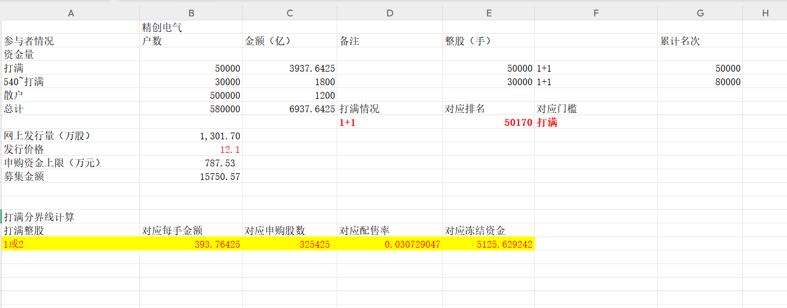Viewport: 787px width, 308px height.
Task: Click the 发行价格 label
Action: pyautogui.click(x=71, y=149)
